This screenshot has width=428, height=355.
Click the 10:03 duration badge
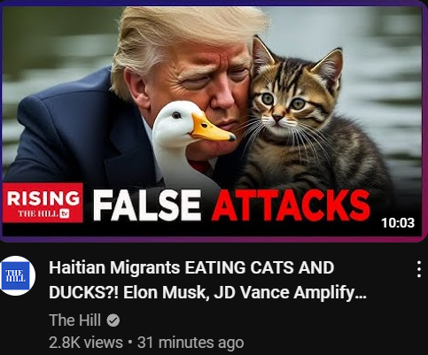coord(398,222)
